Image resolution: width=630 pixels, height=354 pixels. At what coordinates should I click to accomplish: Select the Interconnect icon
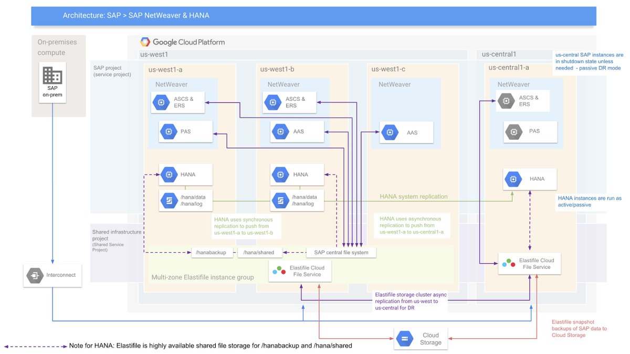[x=34, y=275]
